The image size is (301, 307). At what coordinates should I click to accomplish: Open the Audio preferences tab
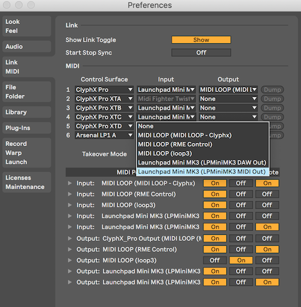click(26, 46)
